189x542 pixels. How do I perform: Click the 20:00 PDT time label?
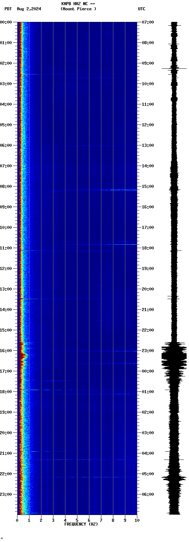click(6, 433)
